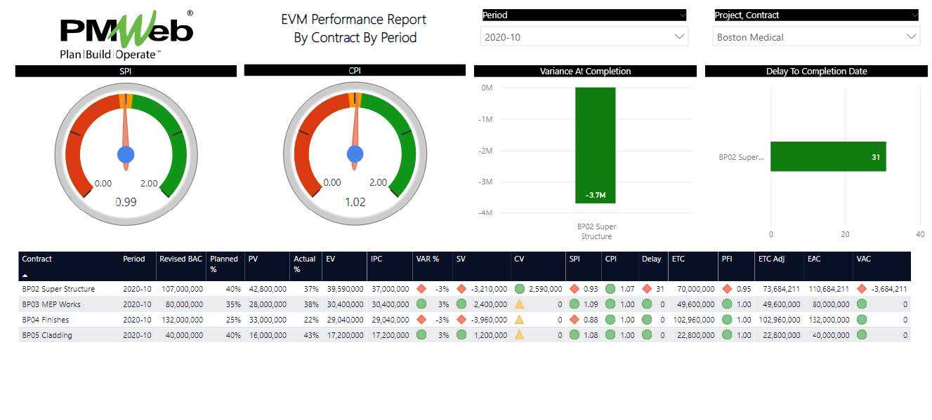Click the CPI gauge value 1.02

click(355, 202)
